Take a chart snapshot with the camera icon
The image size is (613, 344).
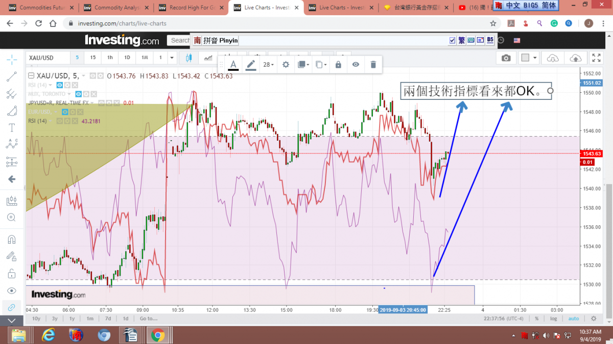pos(506,58)
